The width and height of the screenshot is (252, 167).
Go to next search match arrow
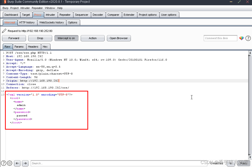click(25, 163)
